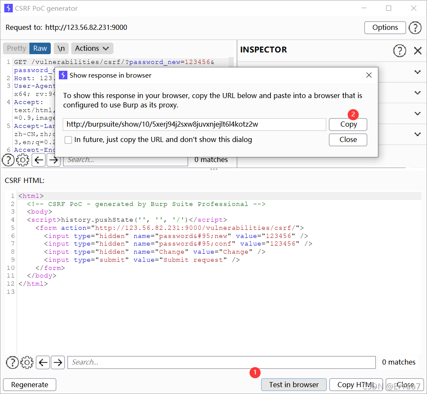Click the password&#95;new hidden input line
This screenshot has height=394, width=427.
point(176,236)
